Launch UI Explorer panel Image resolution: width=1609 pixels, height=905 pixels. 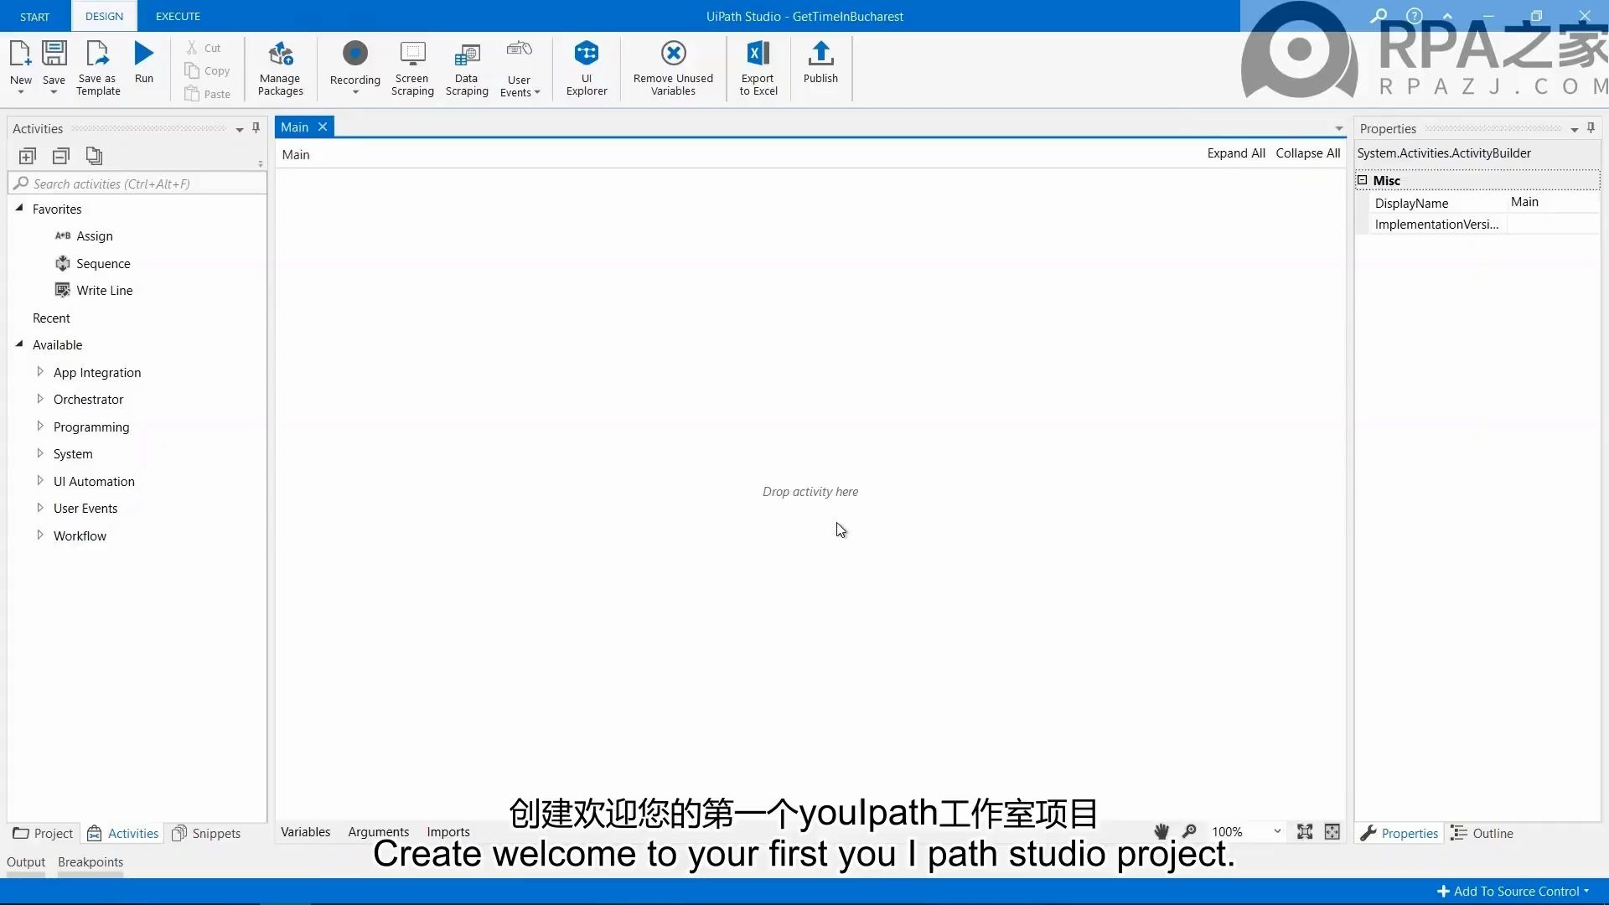(x=587, y=69)
